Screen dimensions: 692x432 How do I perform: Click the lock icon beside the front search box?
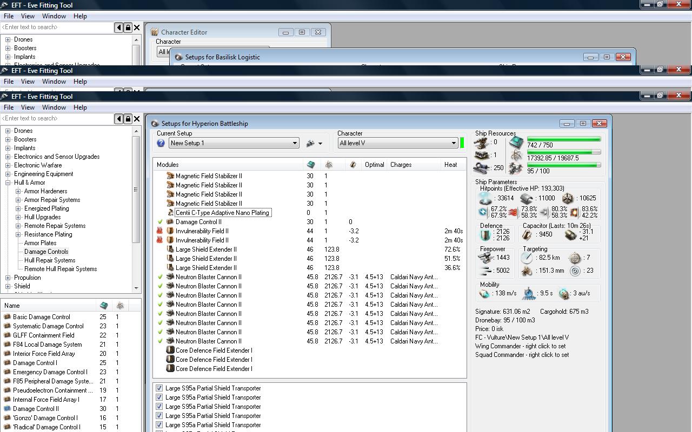point(128,118)
